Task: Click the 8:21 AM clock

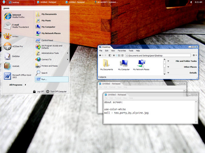Action: pos(198,2)
